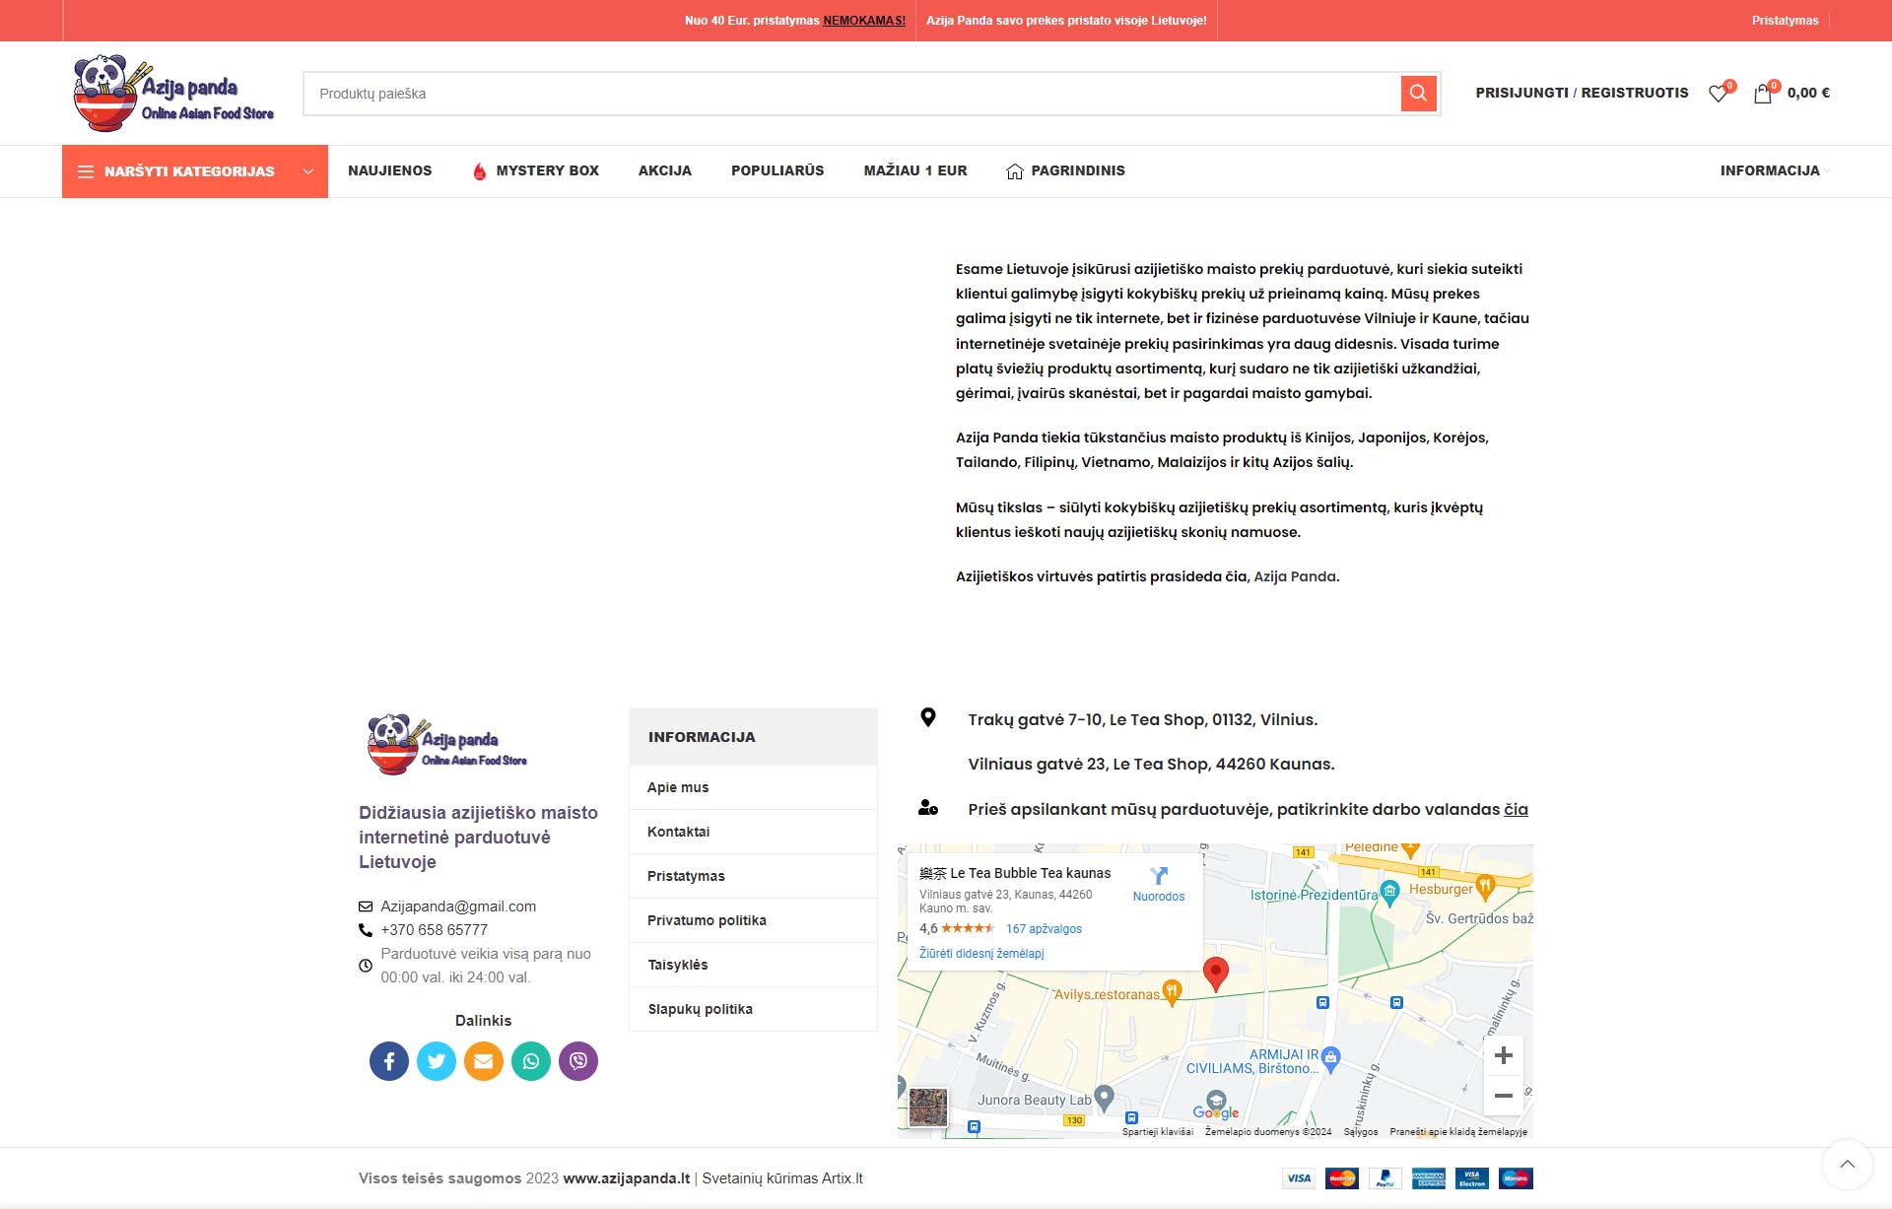
Task: Share on WhatsApp via green icon
Action: [531, 1061]
